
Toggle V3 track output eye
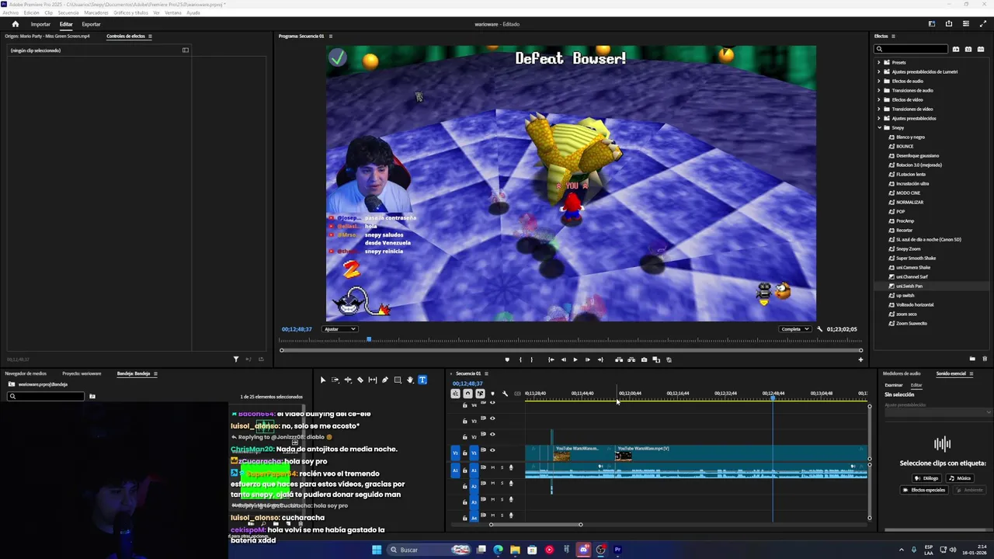492,418
